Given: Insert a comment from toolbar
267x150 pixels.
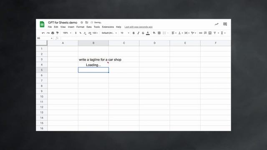Looking at the screenshot, I should pyautogui.click(x=205, y=33).
